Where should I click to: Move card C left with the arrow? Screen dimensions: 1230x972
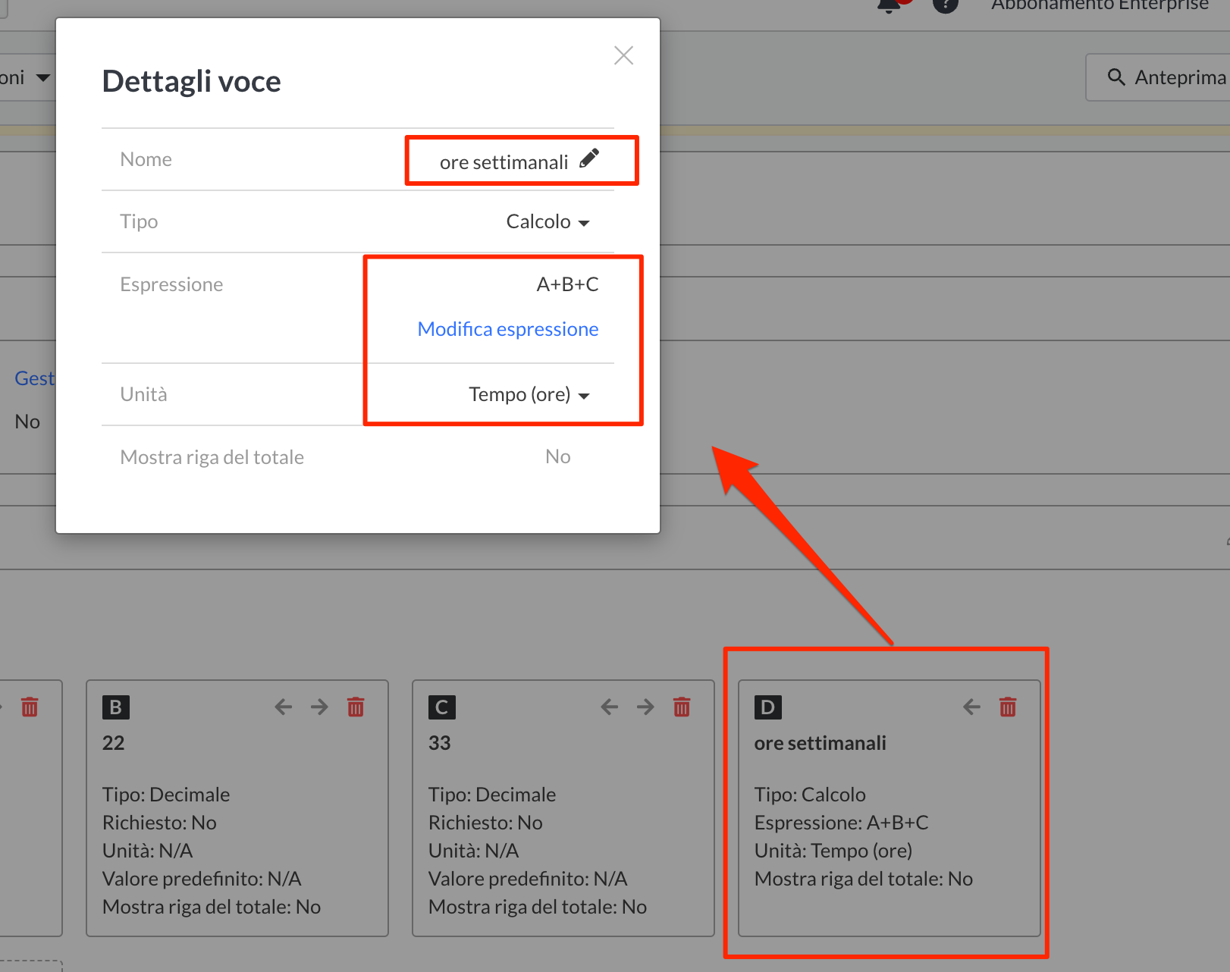[610, 707]
